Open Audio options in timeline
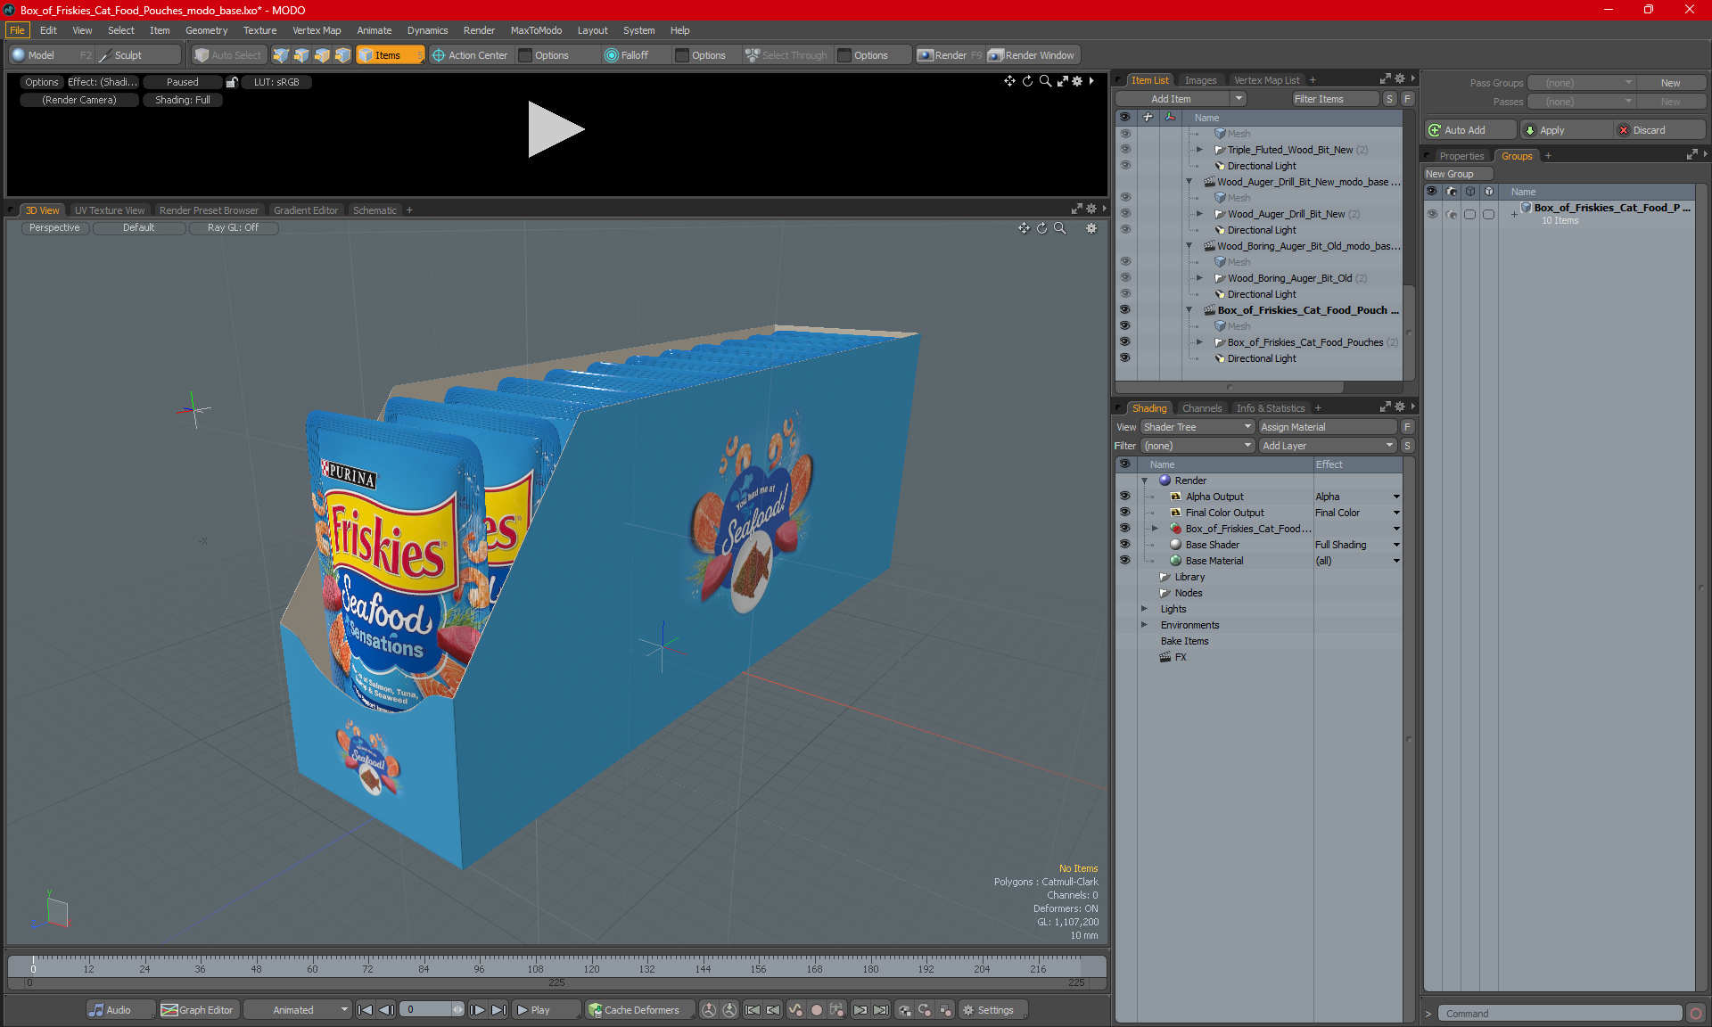1712x1027 pixels. (x=119, y=1010)
